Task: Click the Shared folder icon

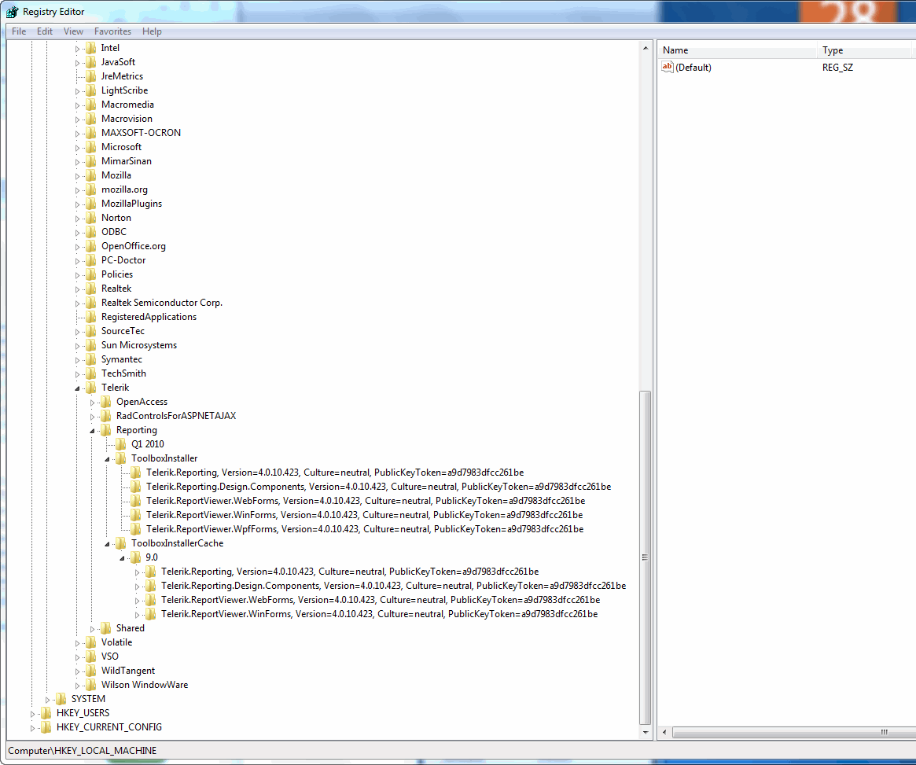Action: [x=106, y=628]
